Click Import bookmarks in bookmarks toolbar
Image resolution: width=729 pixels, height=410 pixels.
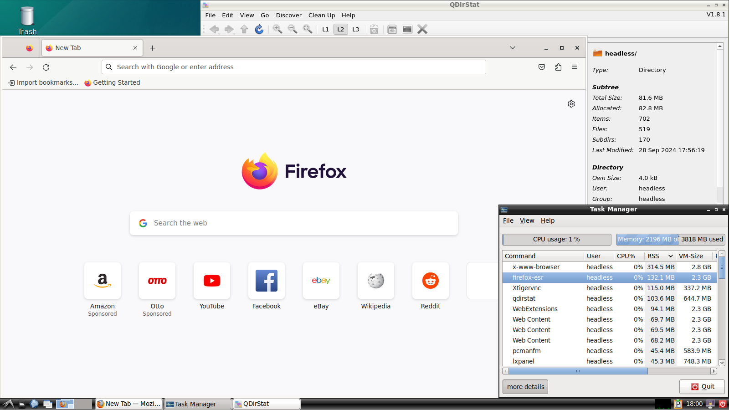click(44, 82)
